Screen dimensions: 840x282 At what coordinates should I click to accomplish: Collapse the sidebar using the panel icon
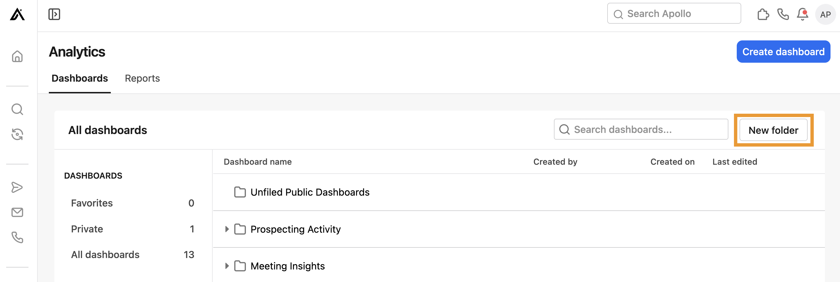(x=54, y=14)
